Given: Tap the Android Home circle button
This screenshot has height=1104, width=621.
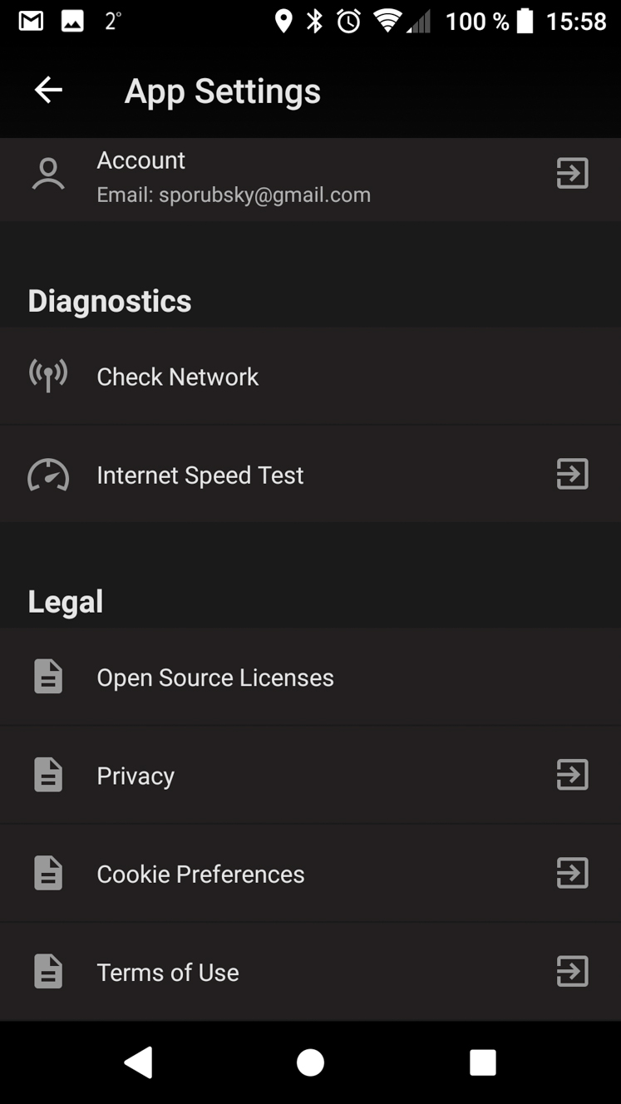Looking at the screenshot, I should pyautogui.click(x=310, y=1062).
